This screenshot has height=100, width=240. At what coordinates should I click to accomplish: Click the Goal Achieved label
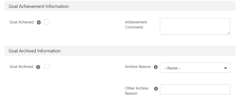[x=22, y=22]
